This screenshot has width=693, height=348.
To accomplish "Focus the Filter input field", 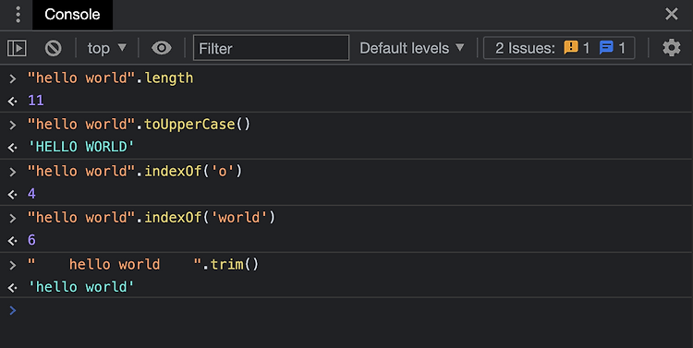I will (271, 48).
